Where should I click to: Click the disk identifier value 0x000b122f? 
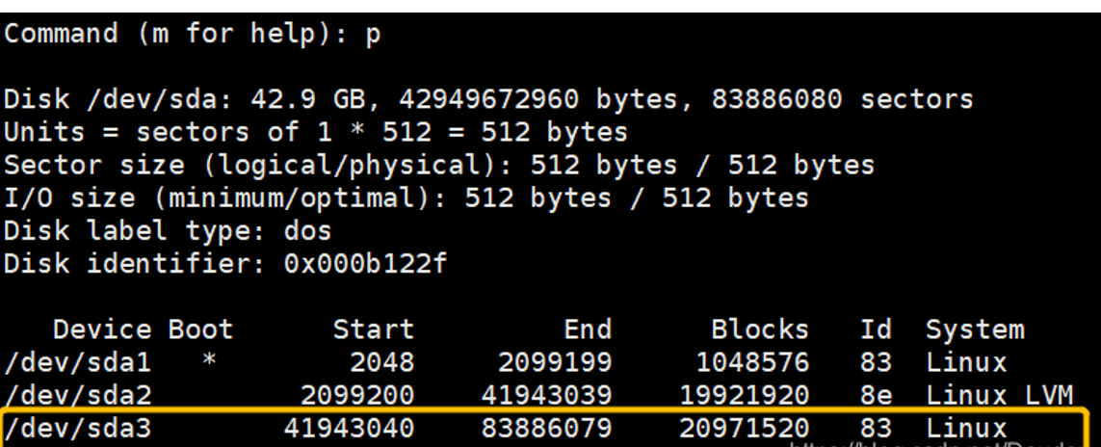coord(365,263)
